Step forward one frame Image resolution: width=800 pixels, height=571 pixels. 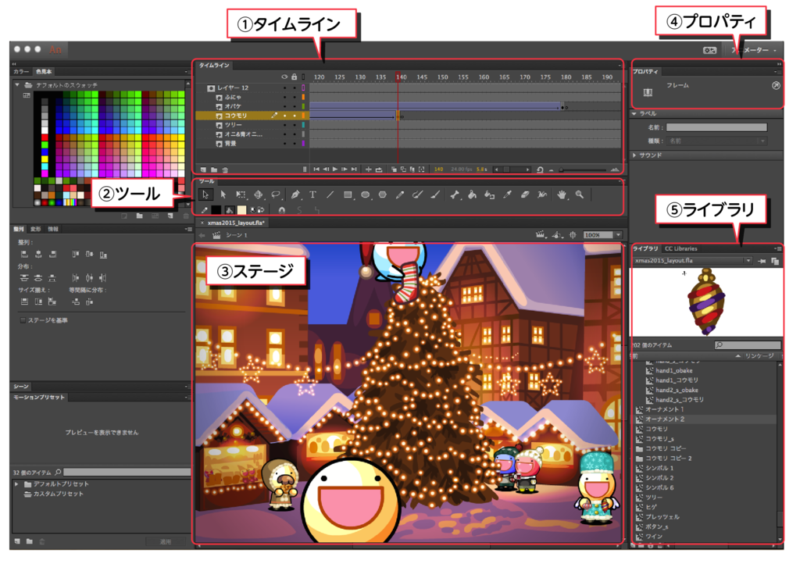click(345, 170)
